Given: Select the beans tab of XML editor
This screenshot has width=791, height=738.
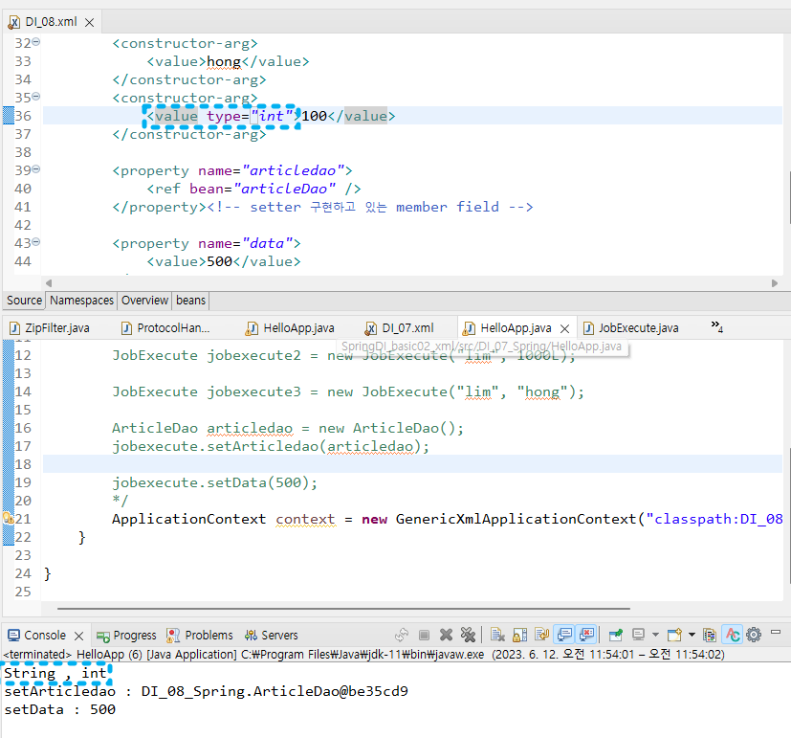Looking at the screenshot, I should click(x=190, y=301).
